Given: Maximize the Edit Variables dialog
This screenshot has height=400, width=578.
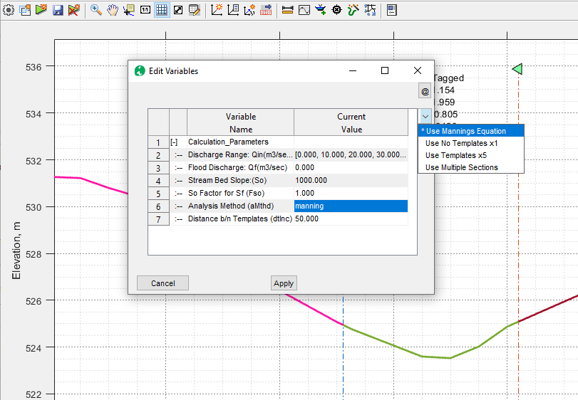Looking at the screenshot, I should tap(385, 70).
